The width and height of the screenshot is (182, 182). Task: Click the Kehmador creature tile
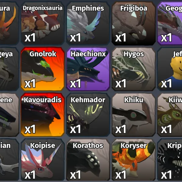88,114
